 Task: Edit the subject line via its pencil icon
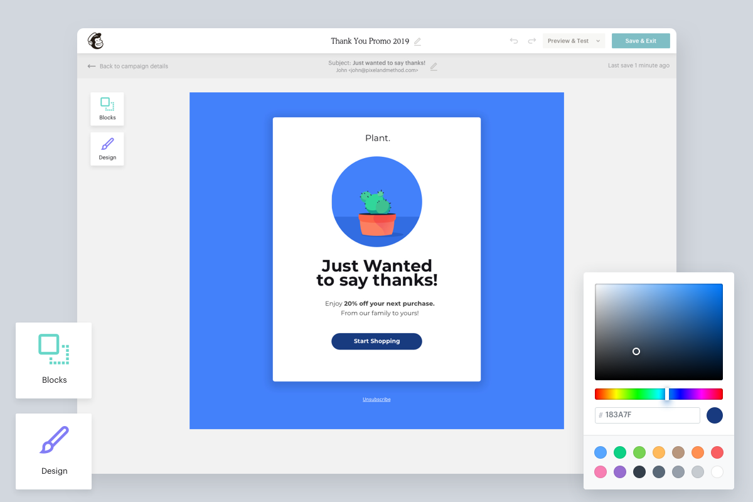click(433, 67)
